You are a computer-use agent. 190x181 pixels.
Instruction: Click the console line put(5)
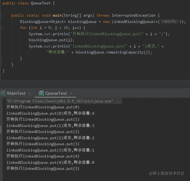click(43, 168)
